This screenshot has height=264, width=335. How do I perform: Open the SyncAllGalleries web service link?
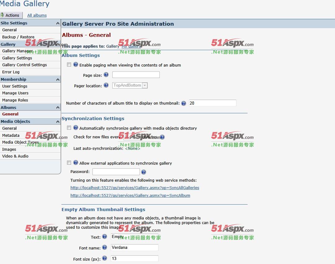pos(135,188)
